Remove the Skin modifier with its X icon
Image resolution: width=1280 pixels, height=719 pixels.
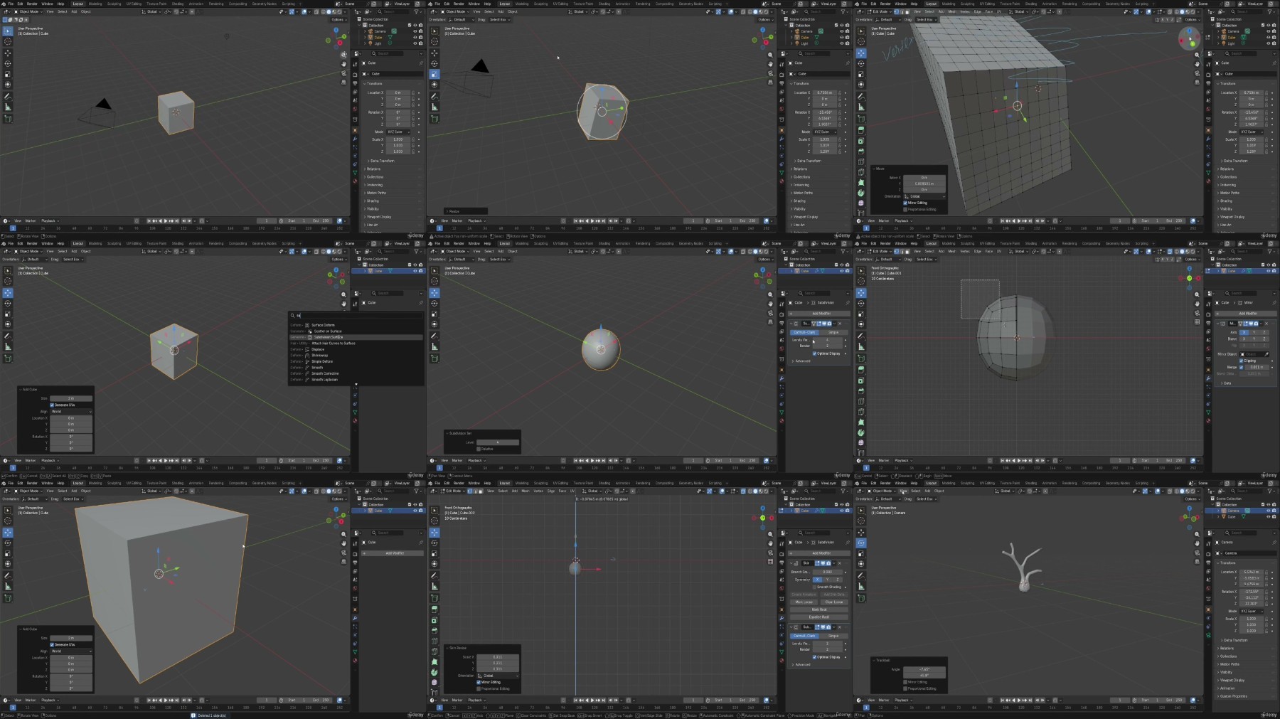840,563
